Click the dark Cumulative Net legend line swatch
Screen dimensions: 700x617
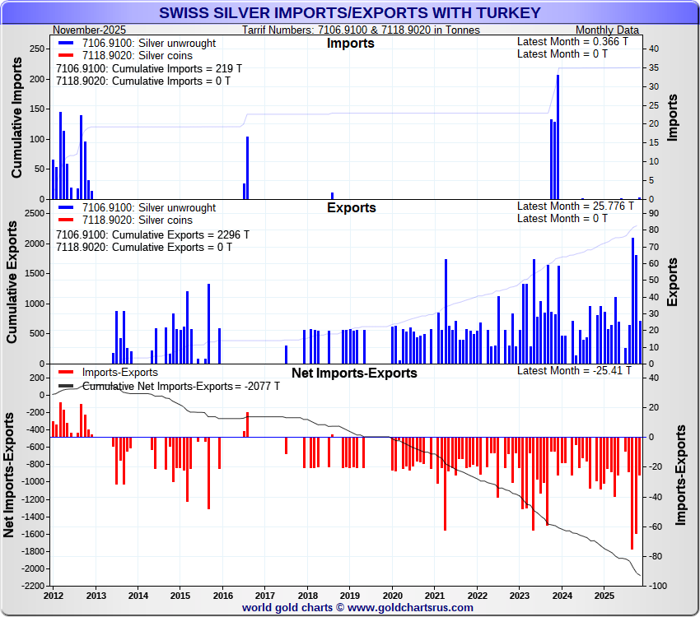click(x=66, y=386)
